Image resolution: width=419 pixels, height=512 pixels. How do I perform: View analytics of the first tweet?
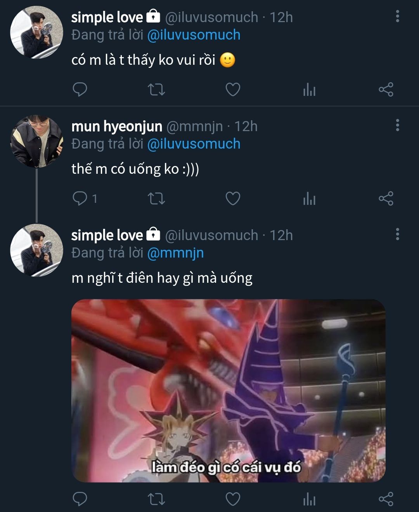[x=309, y=90]
